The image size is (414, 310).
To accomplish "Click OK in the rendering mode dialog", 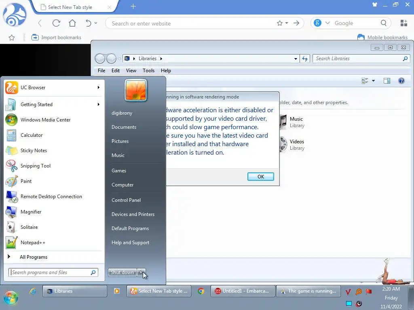I will click(x=261, y=177).
